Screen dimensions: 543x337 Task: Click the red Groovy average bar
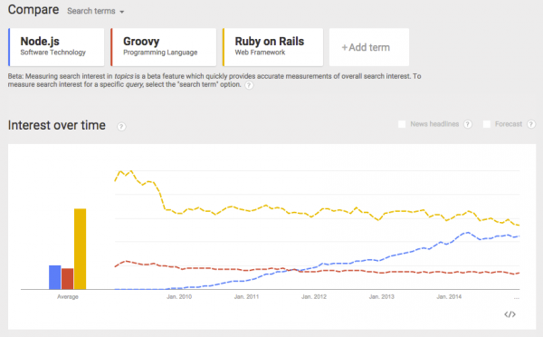tap(68, 279)
